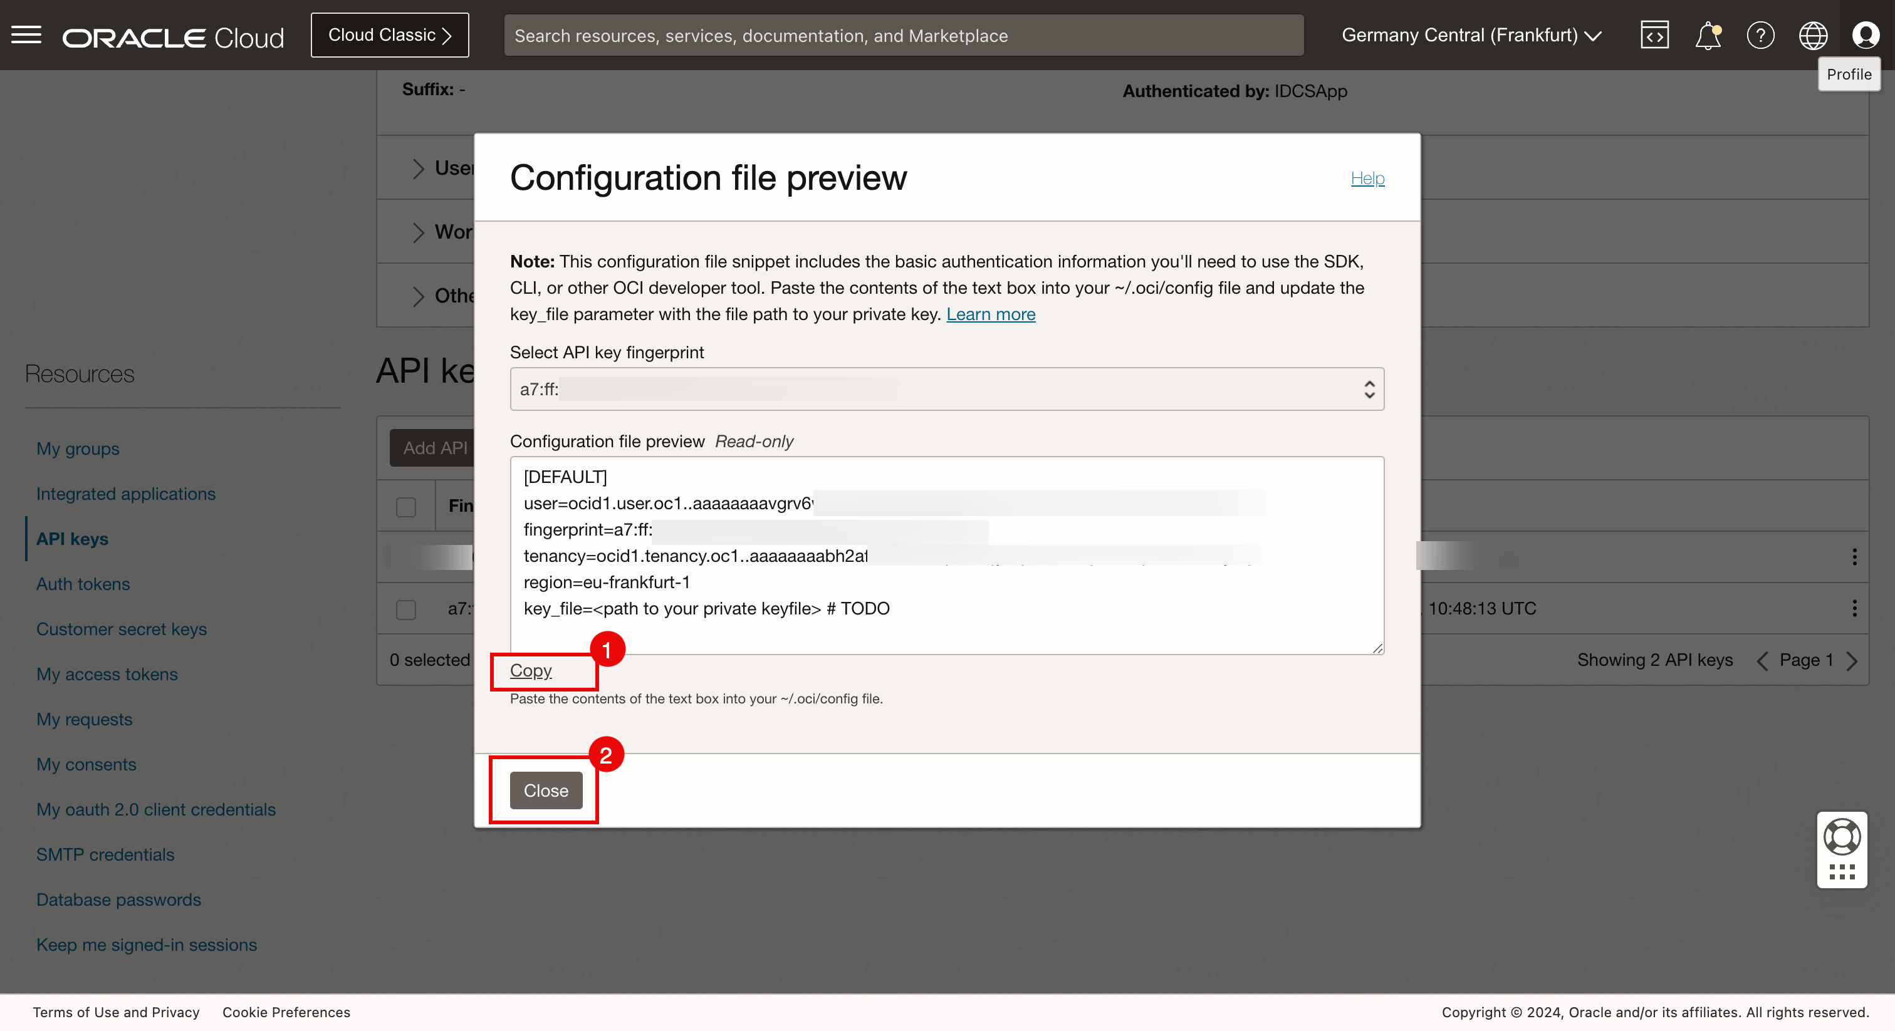Image resolution: width=1895 pixels, height=1031 pixels.
Task: Open the hamburger navigation menu
Action: click(26, 35)
